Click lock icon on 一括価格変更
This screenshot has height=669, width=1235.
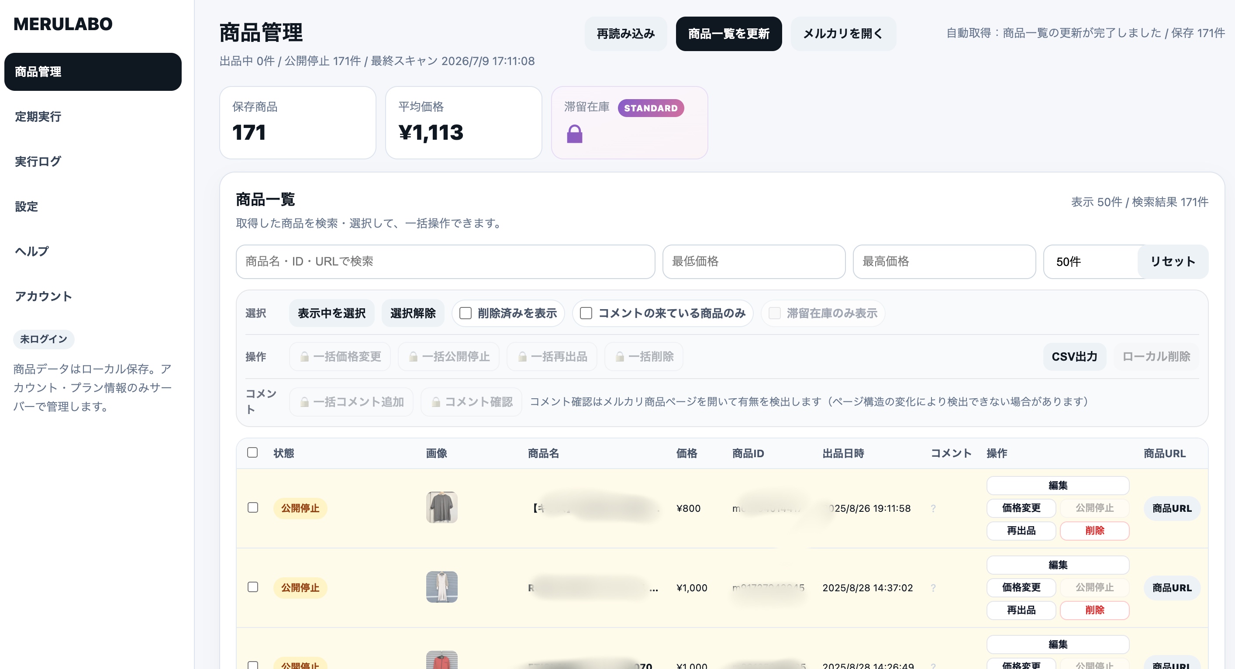[304, 356]
